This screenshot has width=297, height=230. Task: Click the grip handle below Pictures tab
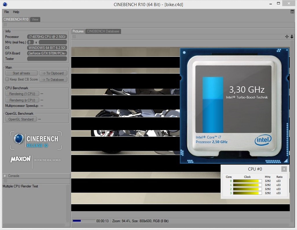pos(74,36)
